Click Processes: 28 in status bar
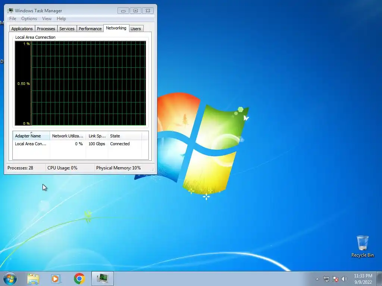 click(x=20, y=168)
